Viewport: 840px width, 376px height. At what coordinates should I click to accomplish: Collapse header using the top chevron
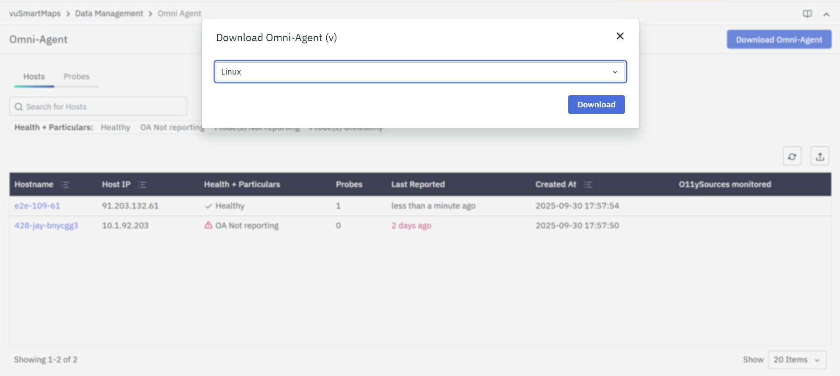[x=826, y=14]
